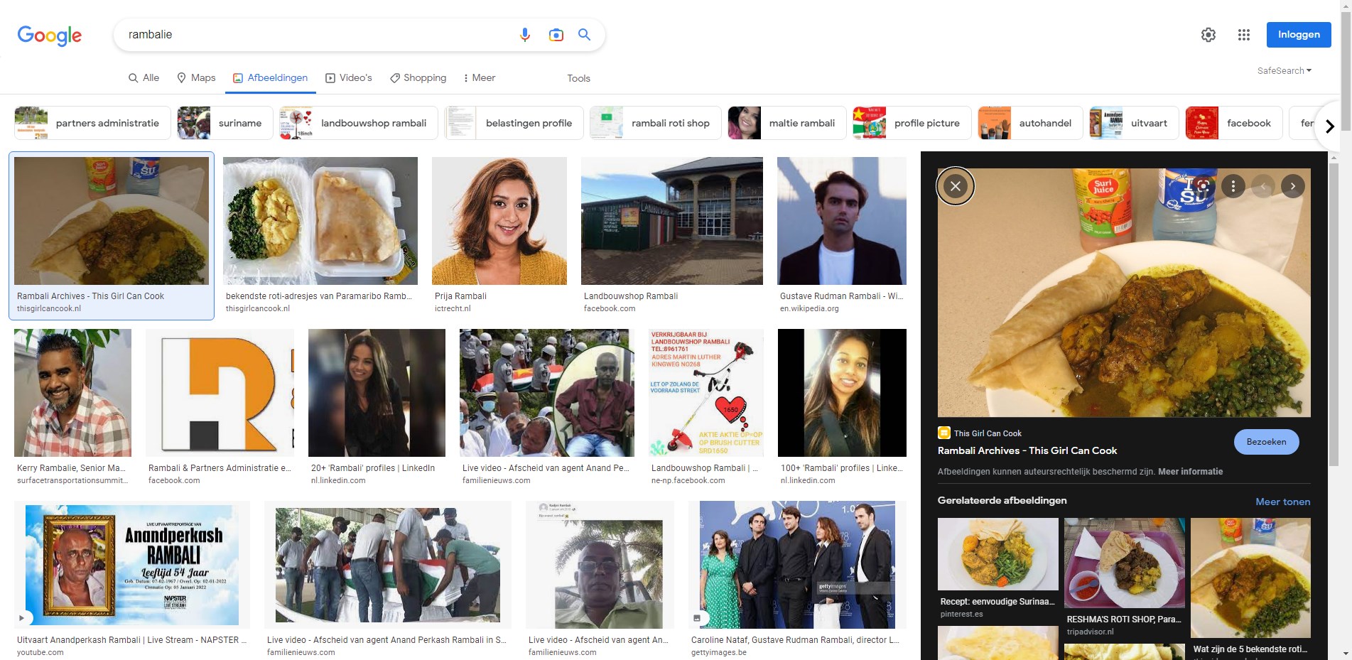The width and height of the screenshot is (1352, 660).
Task: Close the image preview panel
Action: point(956,186)
